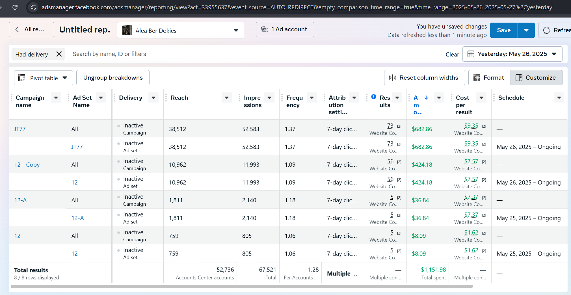Image resolution: width=571 pixels, height=295 pixels.
Task: Remove the Had delivery filter
Action: pyautogui.click(x=59, y=54)
